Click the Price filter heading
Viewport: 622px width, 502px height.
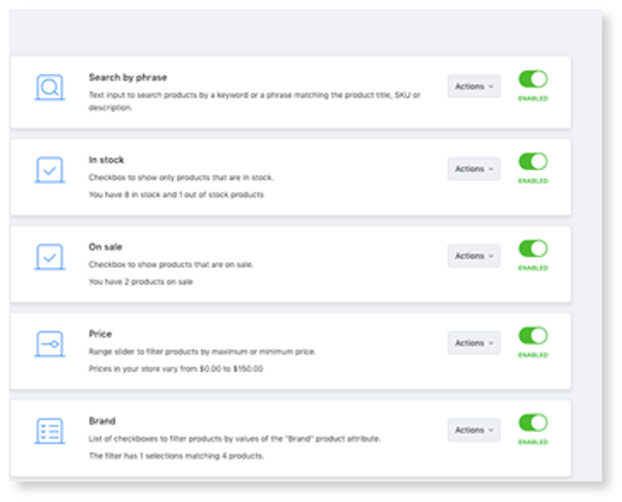[x=100, y=334]
